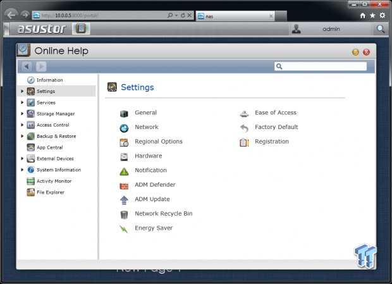The image size is (392, 284).
Task: Click the ADM Defender firewall icon
Action: (x=124, y=186)
